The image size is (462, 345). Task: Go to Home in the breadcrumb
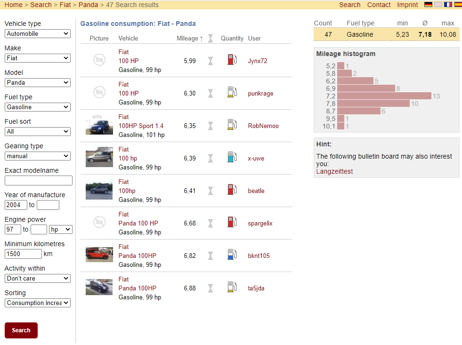14,5
